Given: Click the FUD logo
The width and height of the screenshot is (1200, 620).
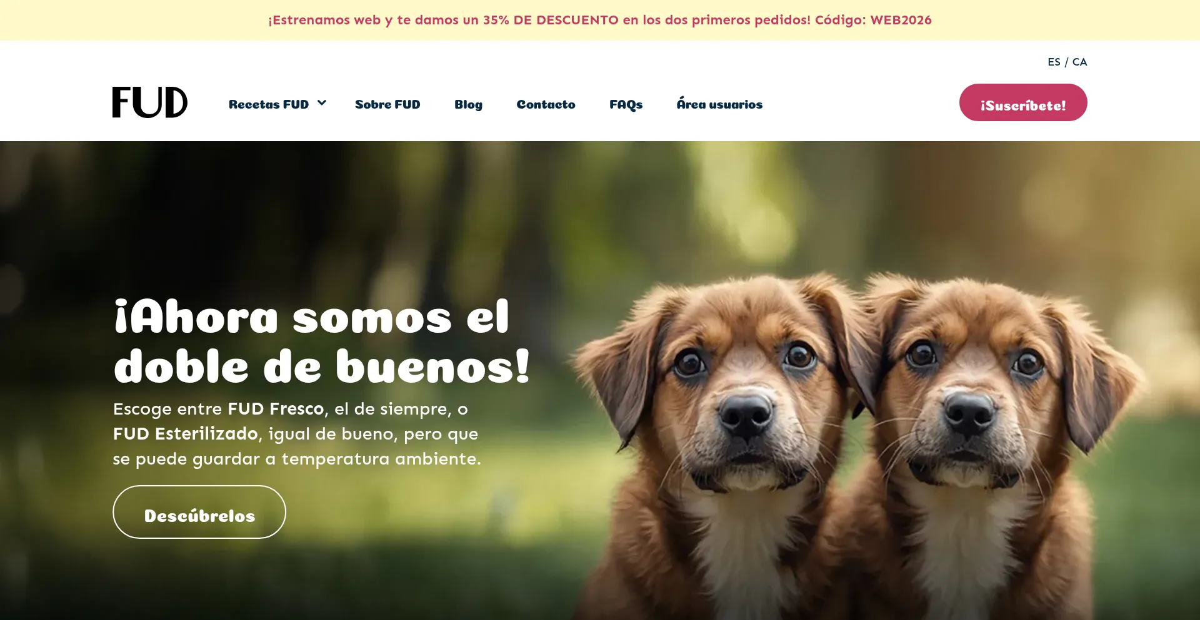Looking at the screenshot, I should click(150, 102).
